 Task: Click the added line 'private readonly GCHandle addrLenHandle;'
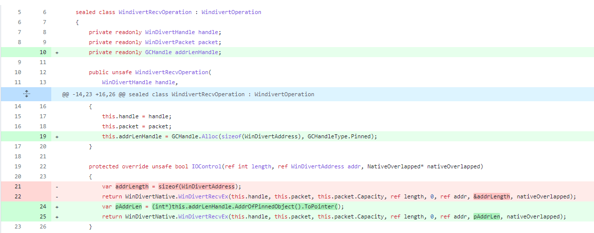click(155, 53)
